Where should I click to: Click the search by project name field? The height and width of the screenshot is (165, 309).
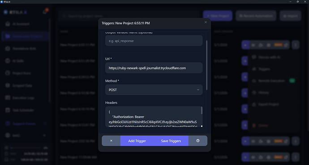tap(129, 16)
